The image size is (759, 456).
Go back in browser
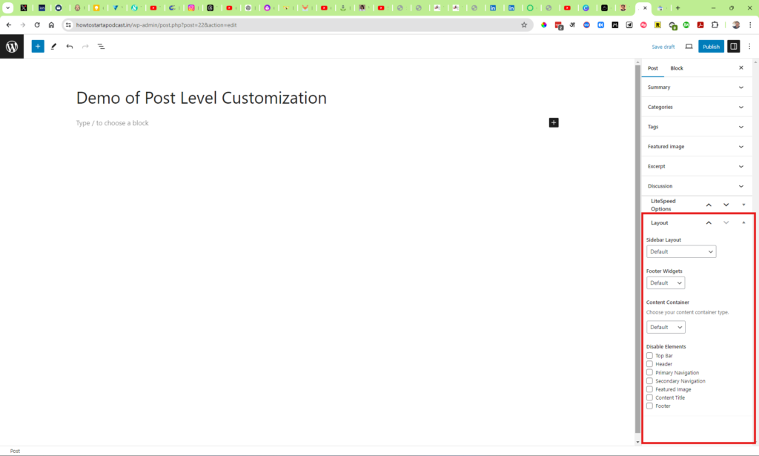(x=9, y=24)
